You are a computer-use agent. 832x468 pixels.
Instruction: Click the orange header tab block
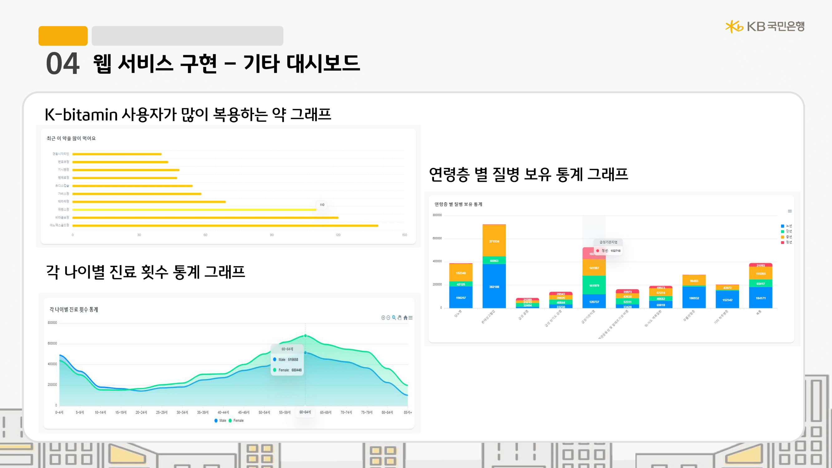(x=63, y=36)
